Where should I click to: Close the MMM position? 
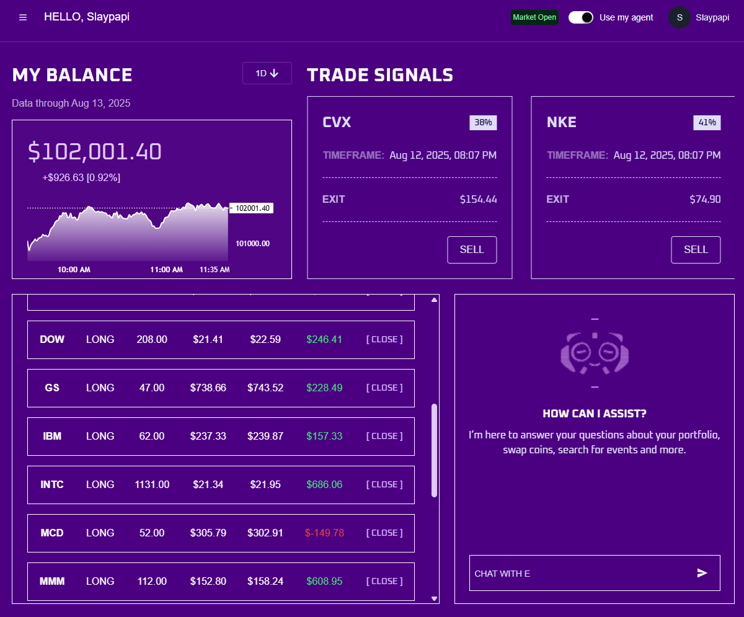384,581
